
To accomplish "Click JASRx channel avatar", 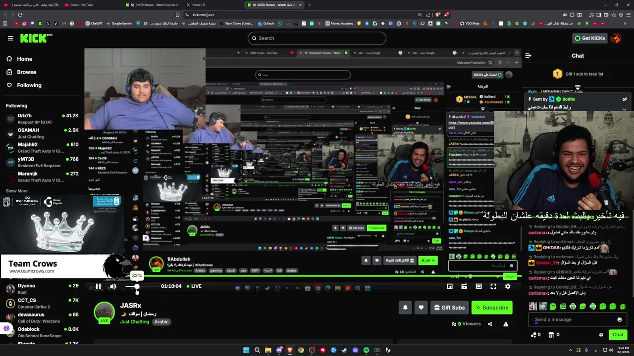I will click(104, 312).
